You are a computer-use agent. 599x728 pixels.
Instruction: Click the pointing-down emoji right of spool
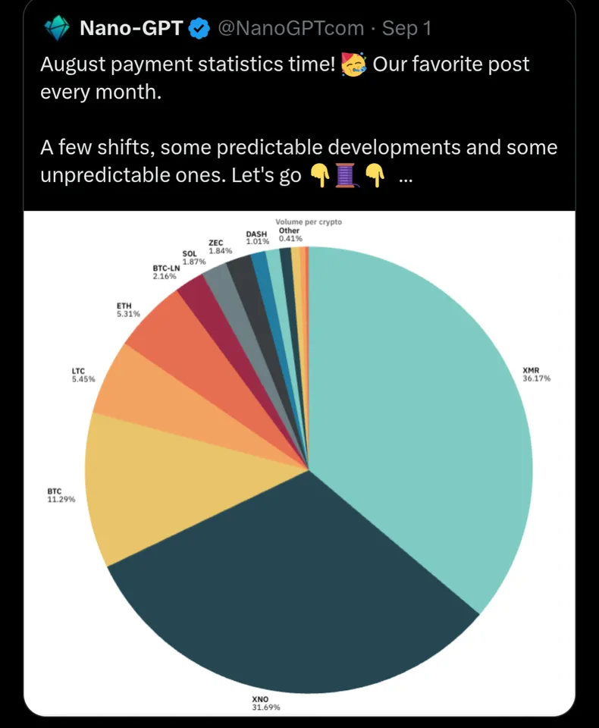375,176
